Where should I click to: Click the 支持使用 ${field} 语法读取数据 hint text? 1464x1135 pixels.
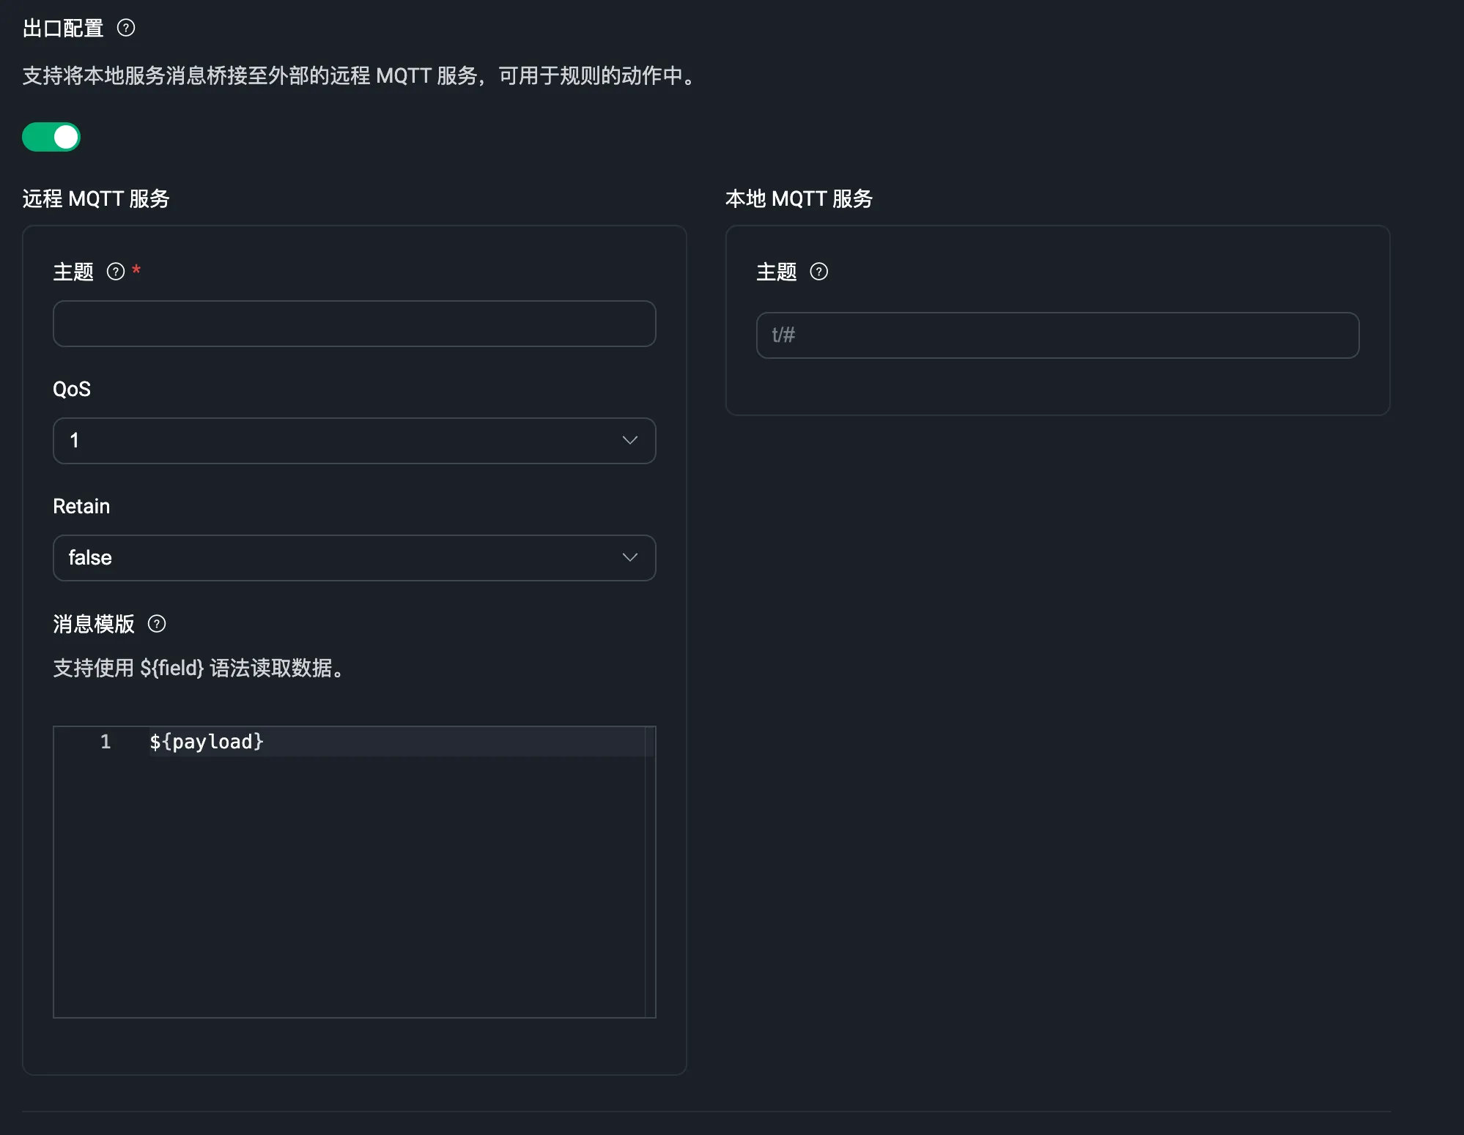(x=199, y=668)
